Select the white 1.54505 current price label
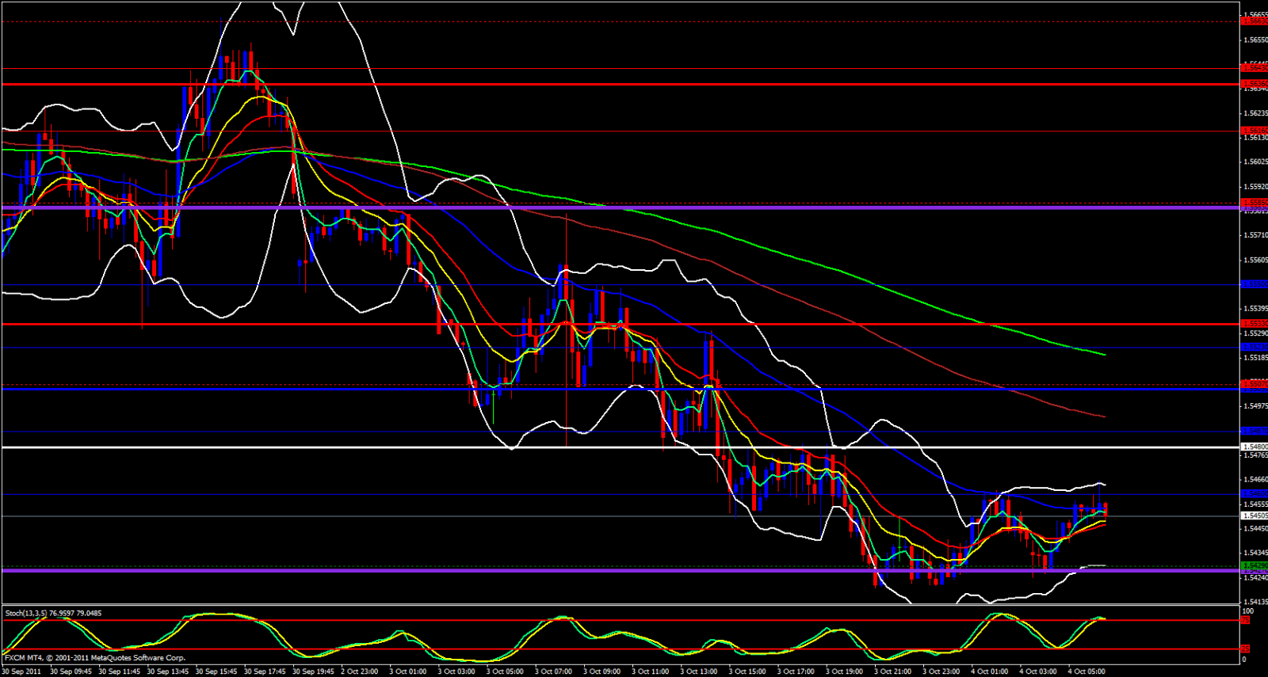 coord(1254,515)
